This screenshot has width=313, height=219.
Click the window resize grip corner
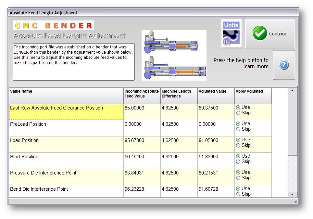tap(296, 202)
